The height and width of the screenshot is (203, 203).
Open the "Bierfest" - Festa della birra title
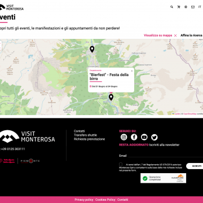tap(109, 77)
